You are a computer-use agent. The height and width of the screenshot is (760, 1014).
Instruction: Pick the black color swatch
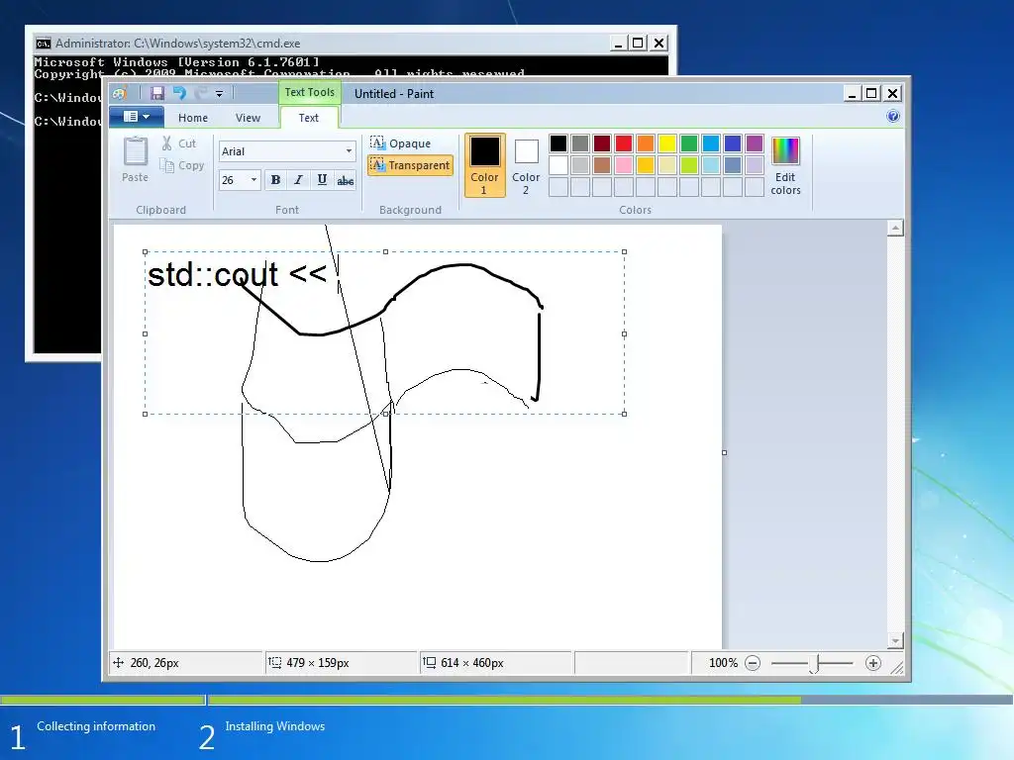[558, 143]
